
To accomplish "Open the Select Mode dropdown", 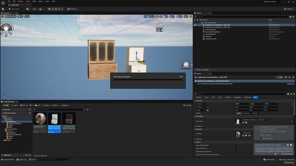I will tap(15, 9).
